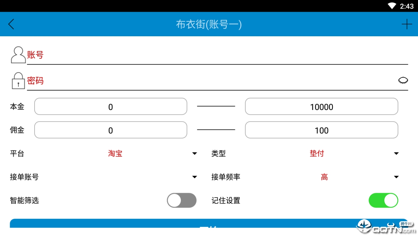Click the padlock icon beside 密码
This screenshot has width=418, height=235.
point(18,81)
